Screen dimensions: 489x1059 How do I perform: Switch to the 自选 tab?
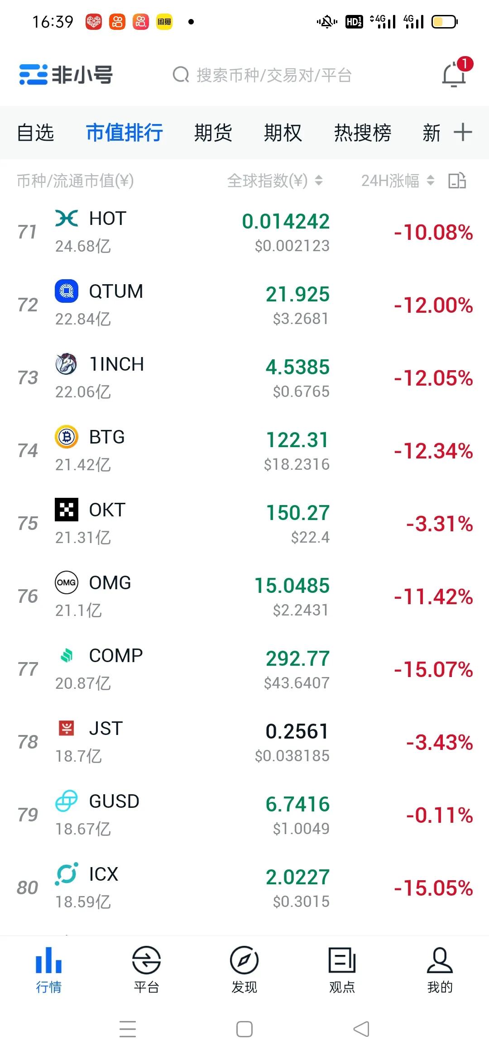(x=35, y=133)
